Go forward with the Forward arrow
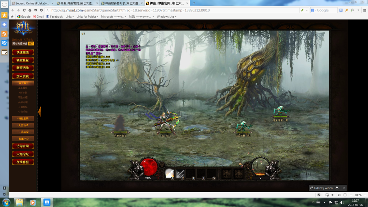This screenshot has height=207, width=368. click(18, 10)
